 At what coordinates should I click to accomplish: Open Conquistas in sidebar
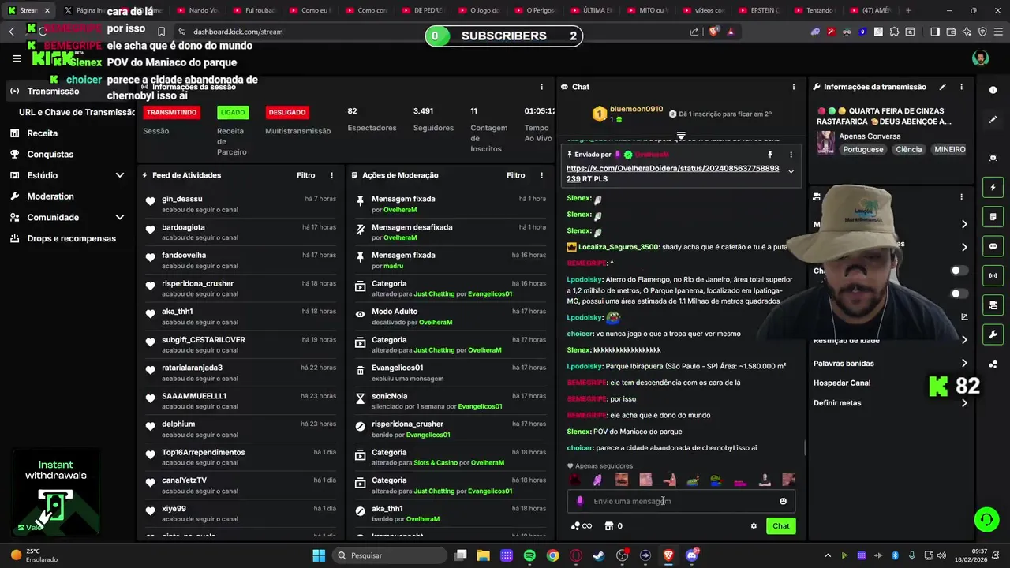tap(50, 155)
